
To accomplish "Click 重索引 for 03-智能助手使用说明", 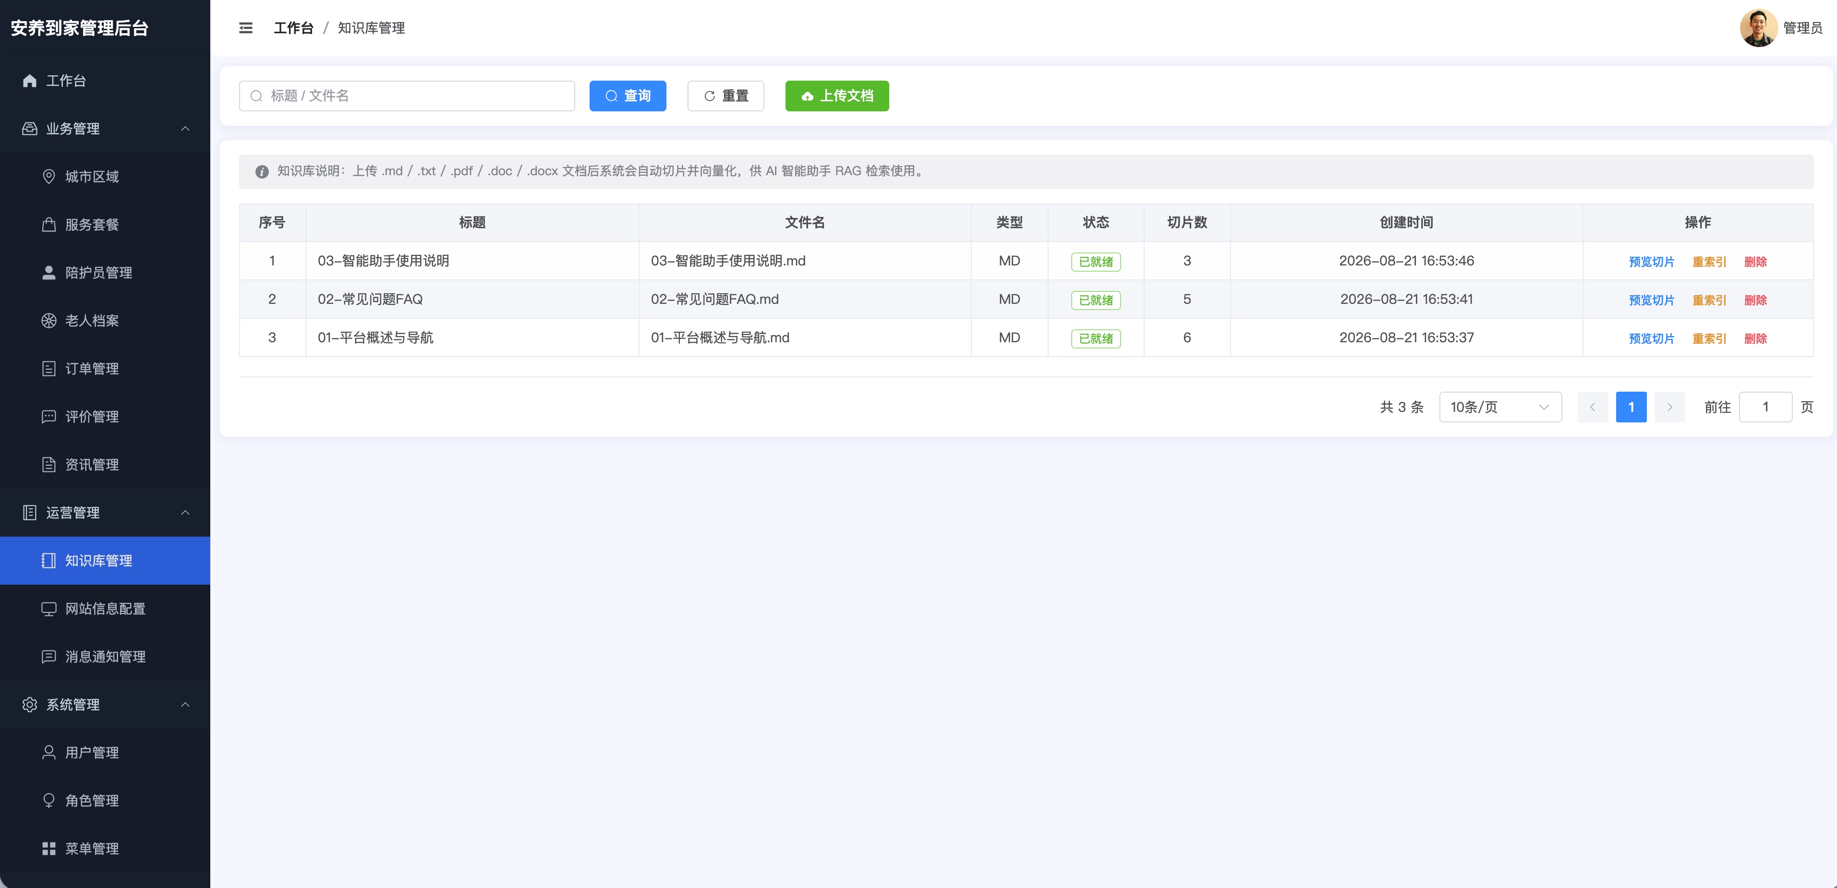I will pos(1709,262).
